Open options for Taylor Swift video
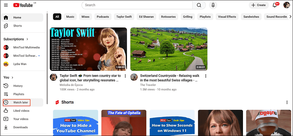Image resolution: width=293 pixels, height=136 pixels. click(125, 76)
